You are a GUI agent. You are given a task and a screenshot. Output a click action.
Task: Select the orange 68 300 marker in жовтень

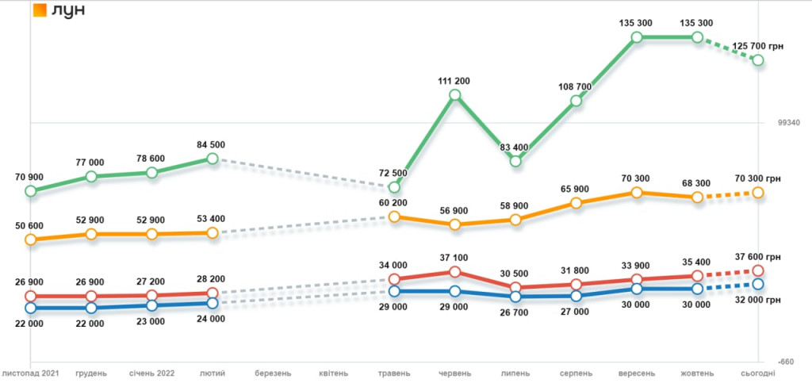click(697, 197)
